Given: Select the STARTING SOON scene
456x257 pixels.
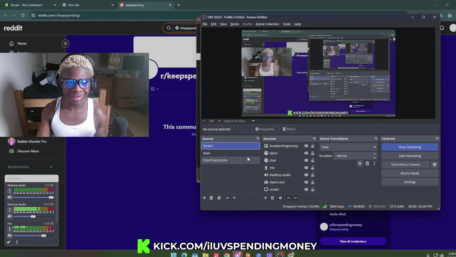Looking at the screenshot, I should coord(230,160).
